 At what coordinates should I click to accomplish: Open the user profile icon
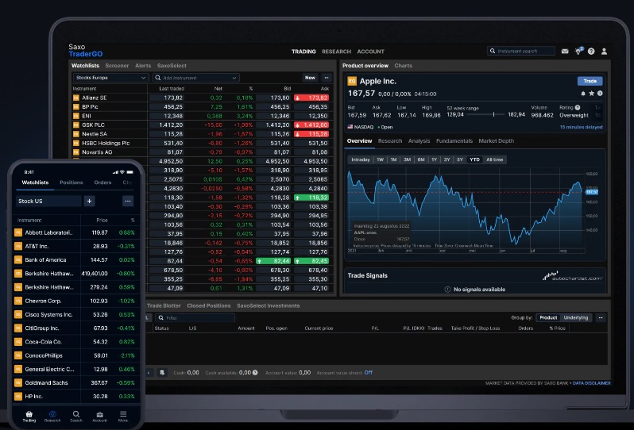point(605,51)
